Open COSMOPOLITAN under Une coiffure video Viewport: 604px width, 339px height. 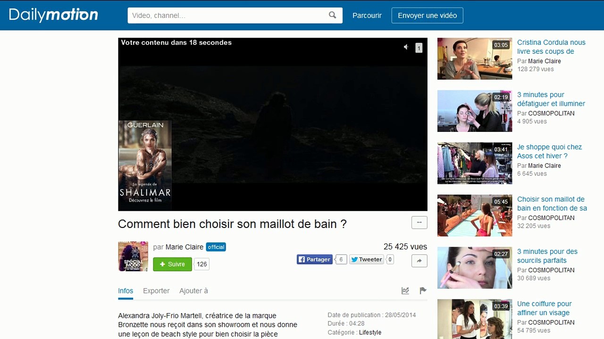click(551, 323)
